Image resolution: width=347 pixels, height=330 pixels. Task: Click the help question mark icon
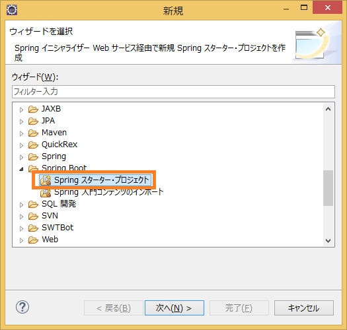(x=22, y=307)
